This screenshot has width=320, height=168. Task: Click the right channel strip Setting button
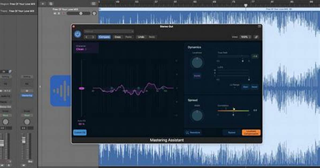click(x=27, y=77)
